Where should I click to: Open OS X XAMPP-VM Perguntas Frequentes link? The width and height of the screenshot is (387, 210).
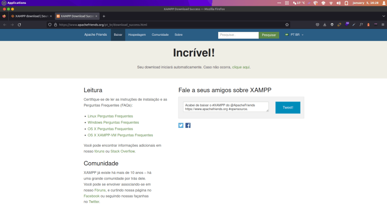pyautogui.click(x=120, y=135)
